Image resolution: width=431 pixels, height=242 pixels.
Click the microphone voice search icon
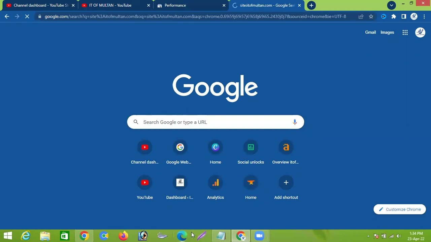[295, 122]
